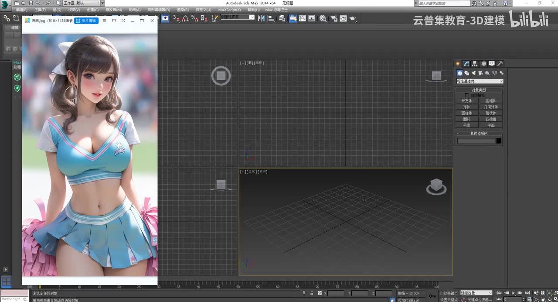The image size is (558, 302).
Task: Toggle the 自动关键点 auto key button
Action: (x=449, y=293)
